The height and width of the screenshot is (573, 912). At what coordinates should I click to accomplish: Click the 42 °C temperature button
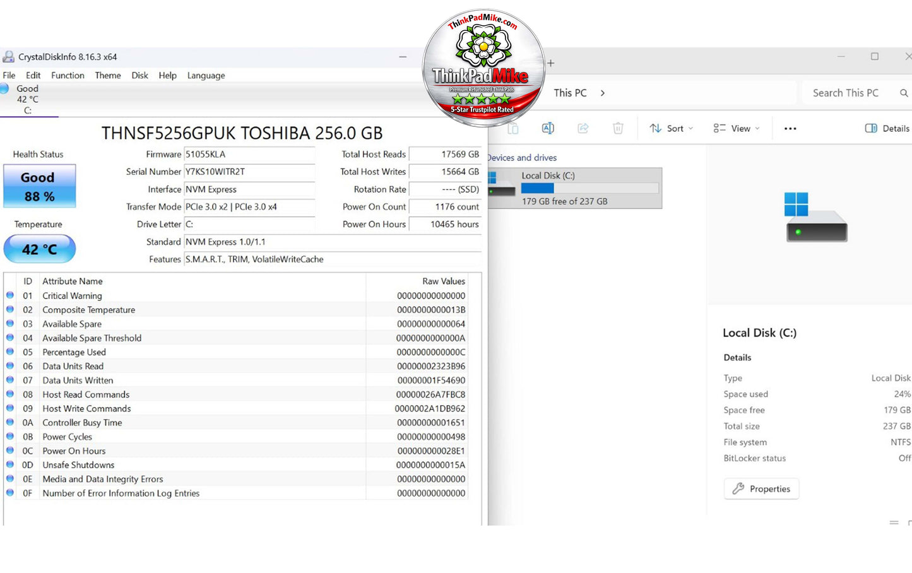[x=40, y=249]
